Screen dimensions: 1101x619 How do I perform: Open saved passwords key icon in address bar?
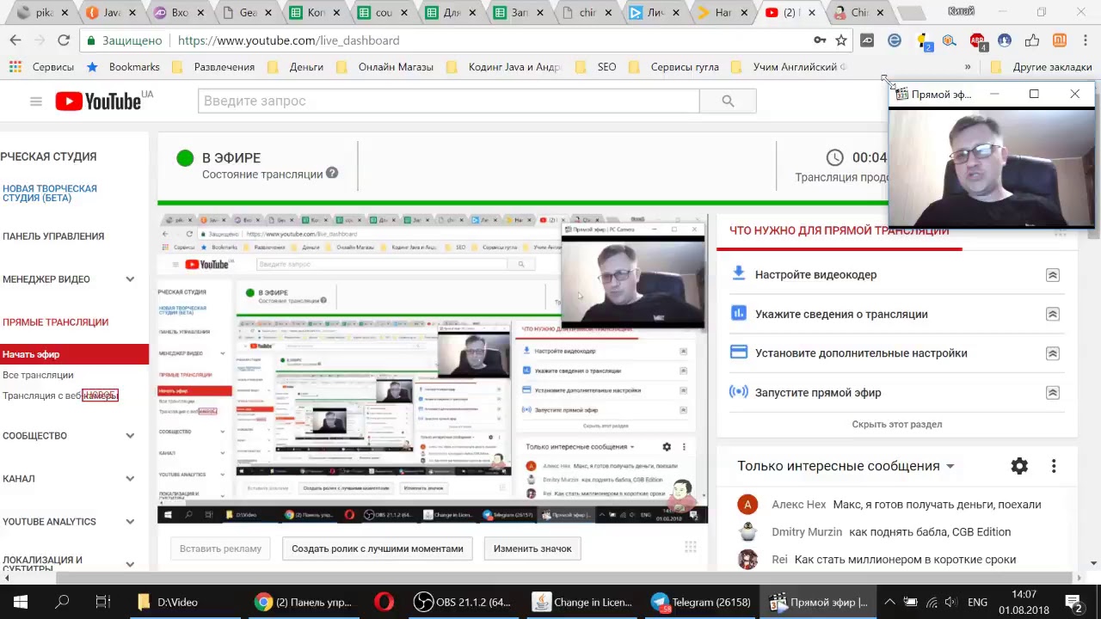(x=820, y=40)
